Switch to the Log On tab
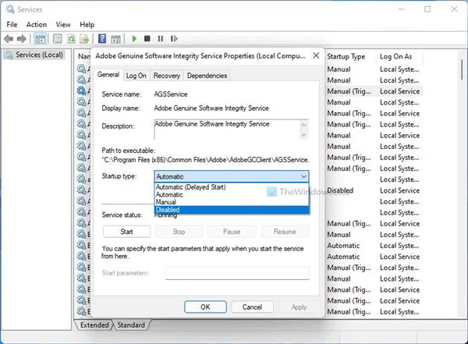Screen dimensions: 468x344 click(136, 76)
